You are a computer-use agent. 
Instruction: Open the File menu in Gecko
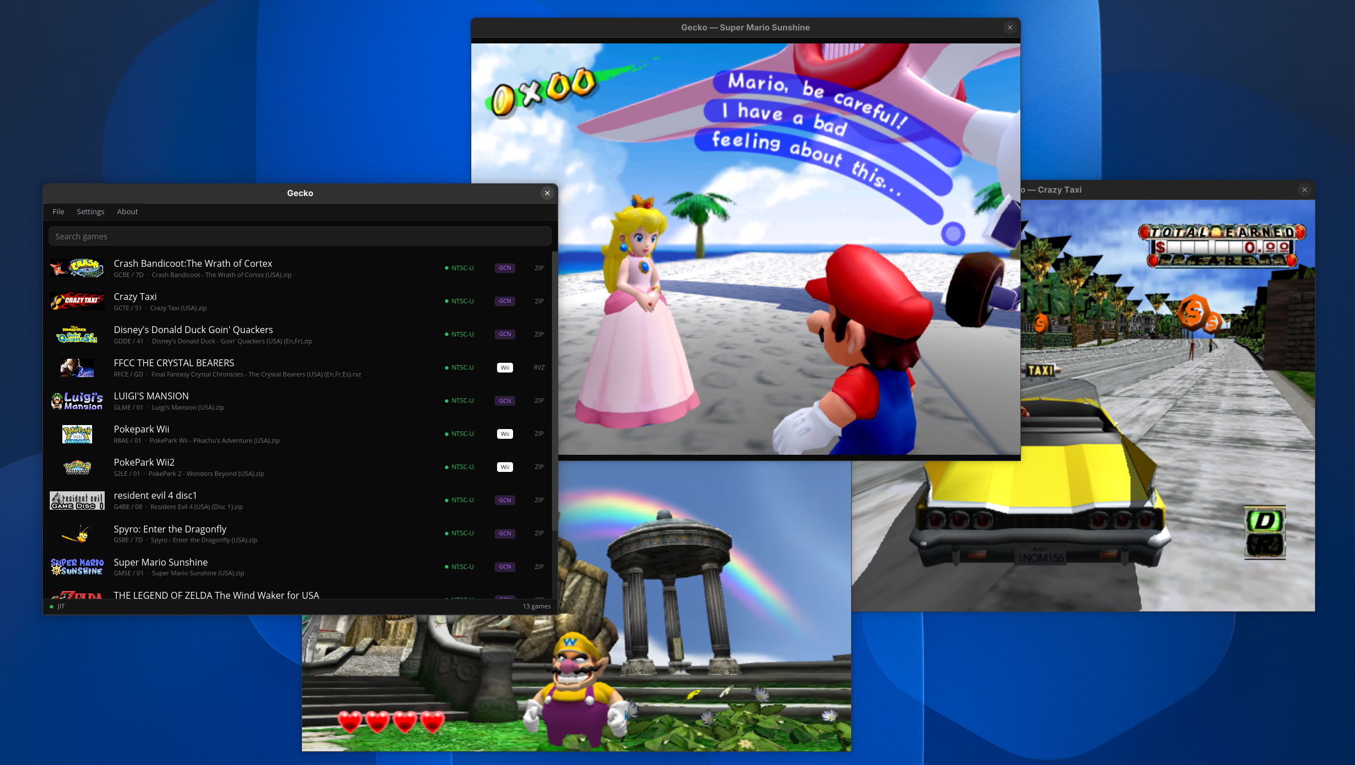pos(58,211)
